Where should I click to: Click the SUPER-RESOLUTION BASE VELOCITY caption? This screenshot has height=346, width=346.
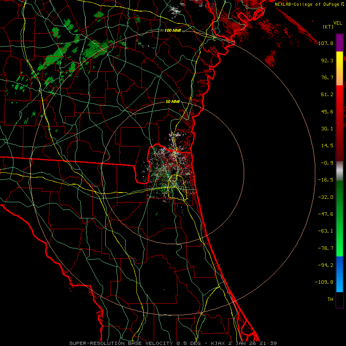point(122,343)
